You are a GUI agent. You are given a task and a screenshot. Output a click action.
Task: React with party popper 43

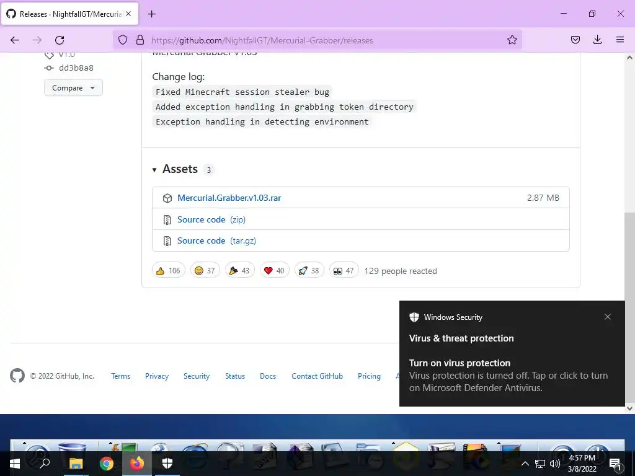point(240,270)
